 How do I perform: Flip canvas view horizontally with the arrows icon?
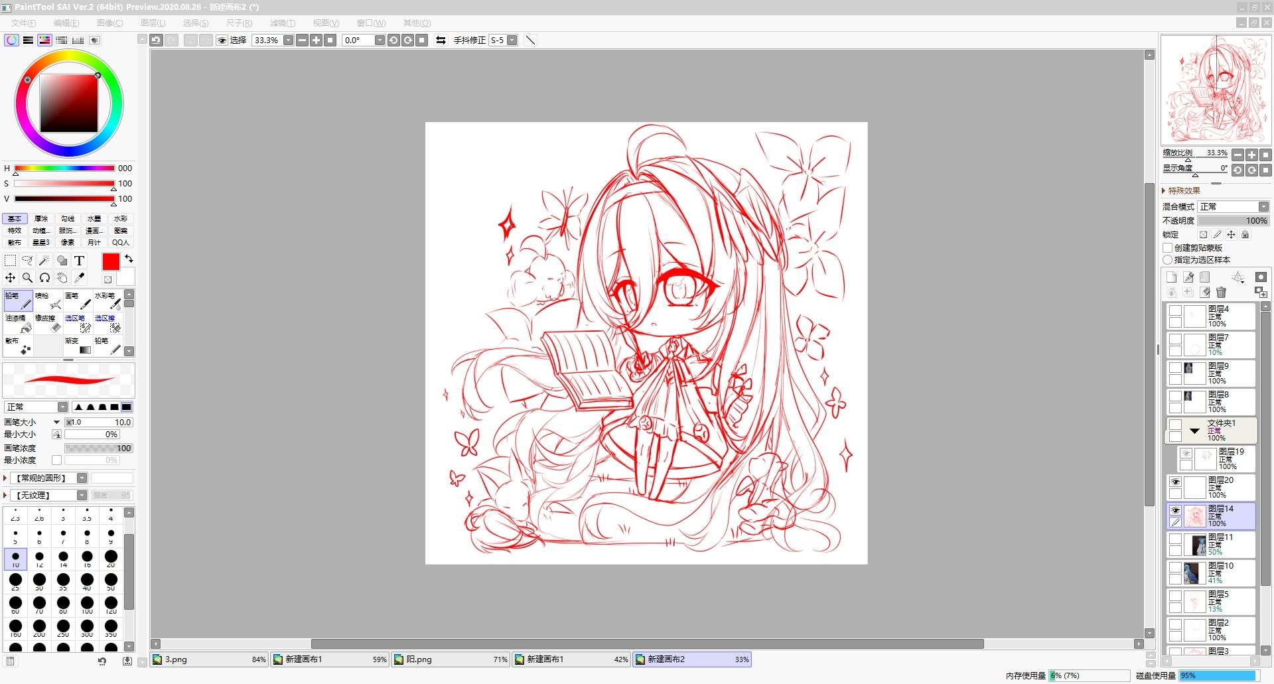point(441,40)
